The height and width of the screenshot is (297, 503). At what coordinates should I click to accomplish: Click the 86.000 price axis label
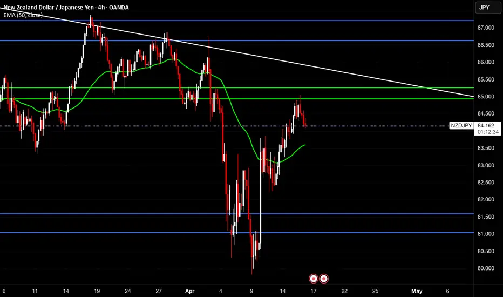tap(486, 62)
